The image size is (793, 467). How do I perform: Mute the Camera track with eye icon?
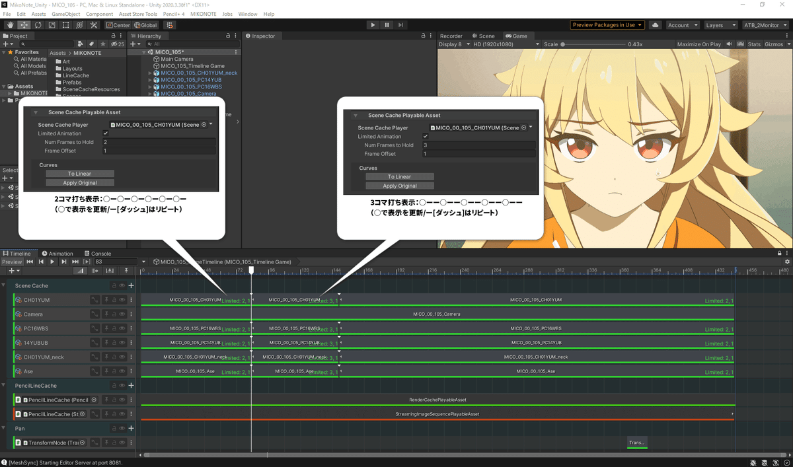[122, 314]
